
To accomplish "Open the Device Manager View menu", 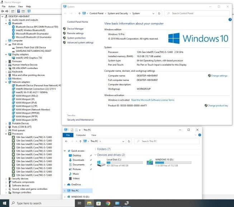I will point(20,6).
